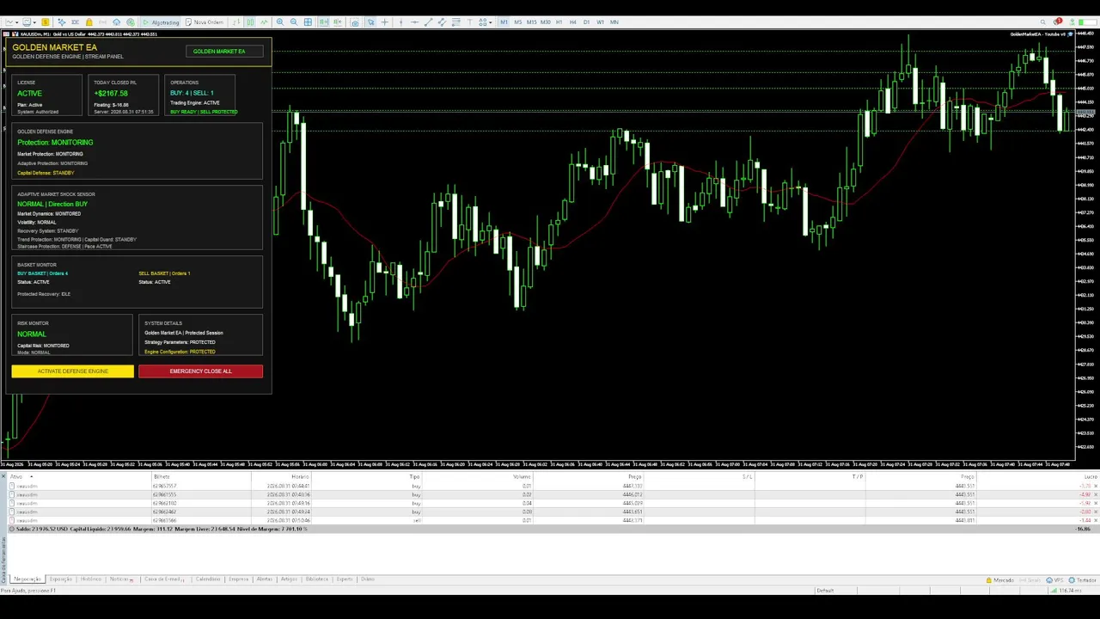This screenshot has height=619, width=1100.
Task: Close the toolbox panel X button
Action: (3, 475)
